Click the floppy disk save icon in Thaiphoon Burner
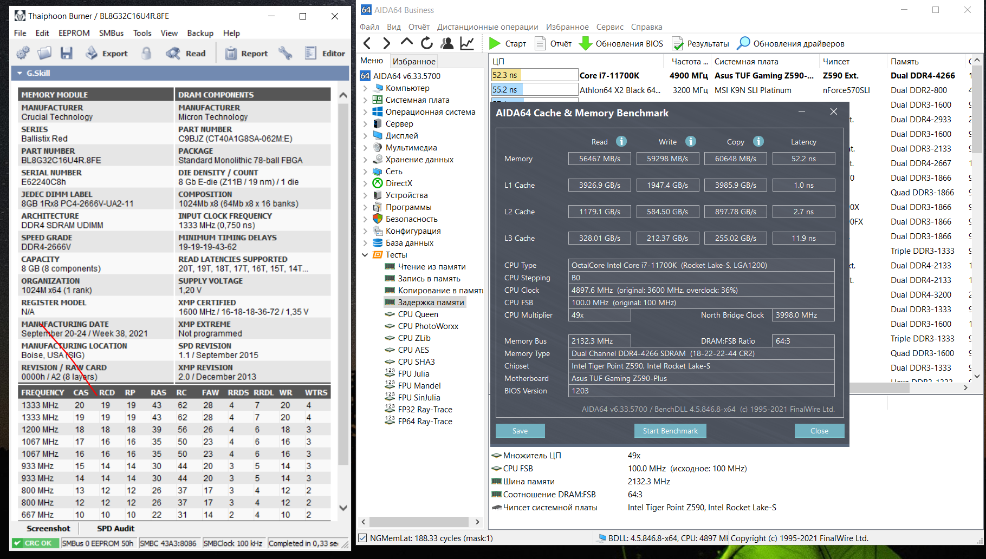 pos(67,53)
